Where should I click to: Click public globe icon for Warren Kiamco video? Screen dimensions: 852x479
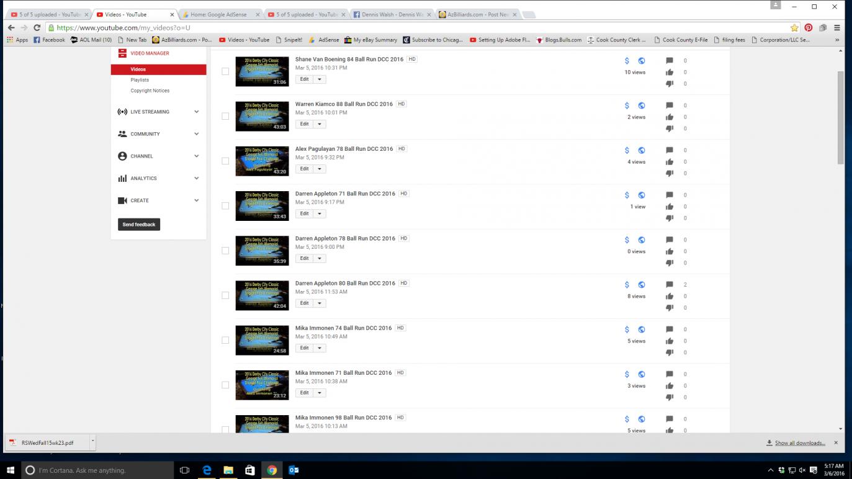642,105
